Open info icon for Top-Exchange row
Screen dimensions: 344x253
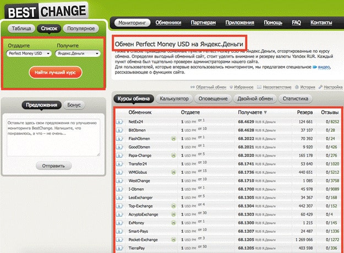[x=119, y=206]
